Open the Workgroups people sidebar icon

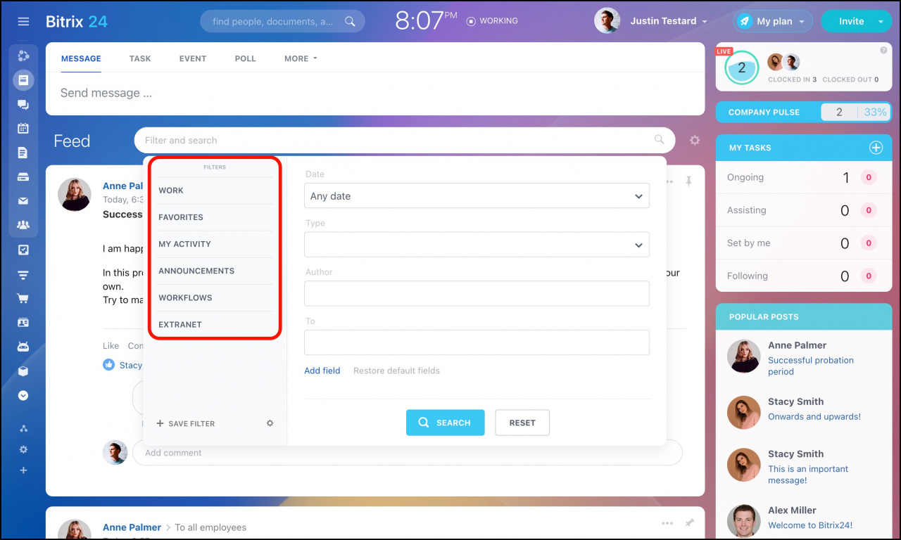(x=23, y=225)
